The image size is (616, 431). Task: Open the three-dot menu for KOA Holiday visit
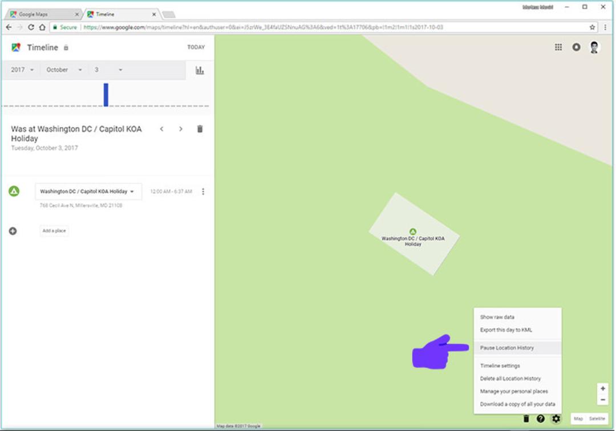(203, 192)
